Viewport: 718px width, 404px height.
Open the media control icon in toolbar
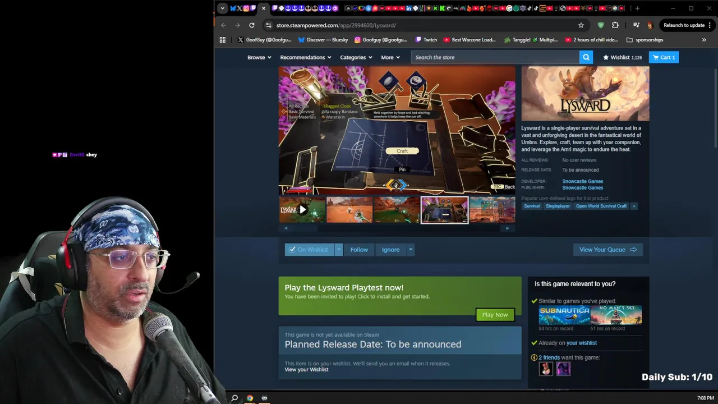tap(636, 25)
